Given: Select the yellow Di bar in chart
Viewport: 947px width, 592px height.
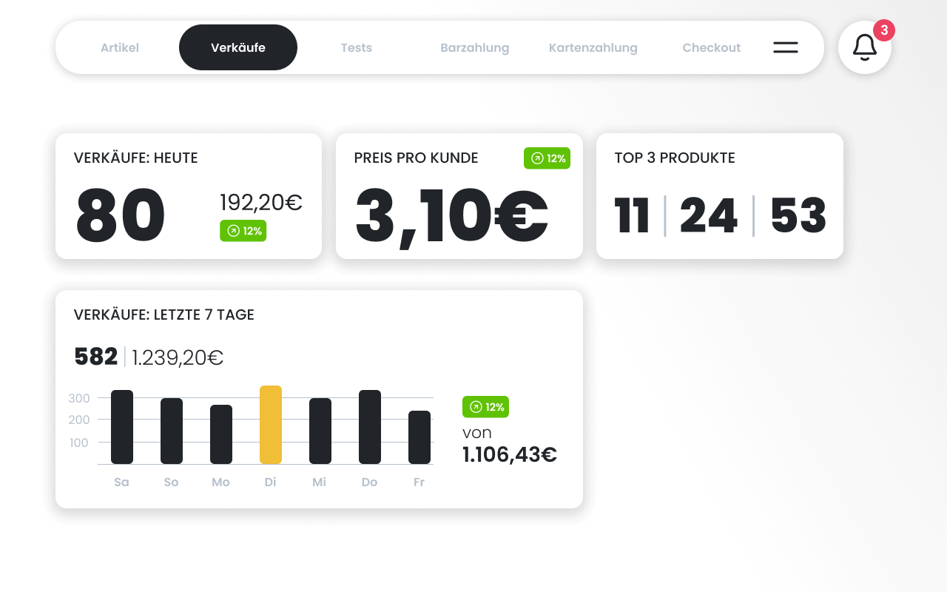Looking at the screenshot, I should click(x=270, y=425).
